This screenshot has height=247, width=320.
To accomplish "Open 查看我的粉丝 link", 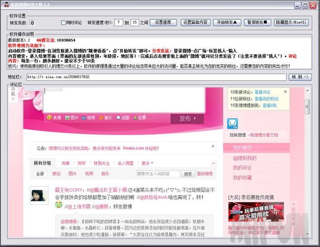I will click(x=267, y=99).
